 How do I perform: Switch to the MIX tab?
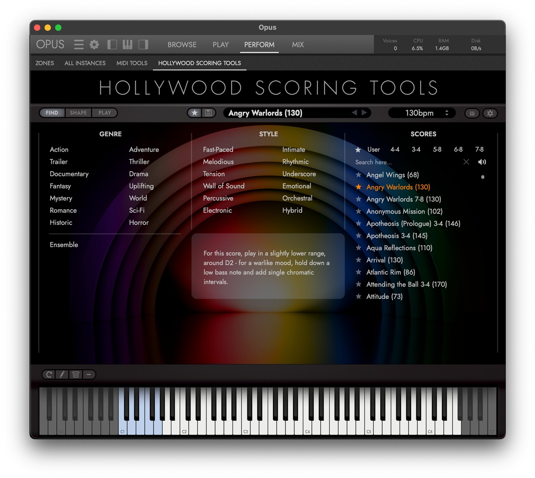[298, 44]
